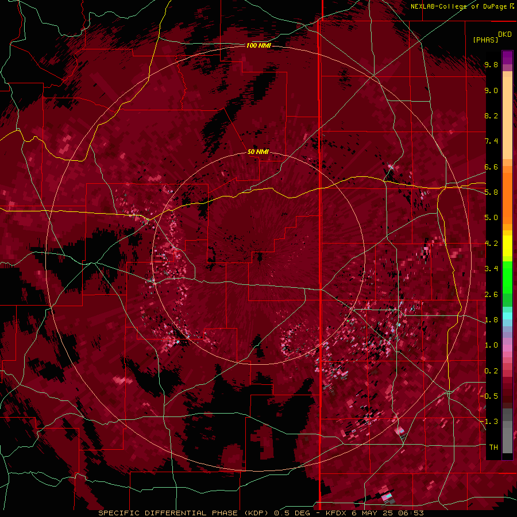Click the 100 NMI range ring label
This screenshot has height=517, width=517.
point(258,45)
